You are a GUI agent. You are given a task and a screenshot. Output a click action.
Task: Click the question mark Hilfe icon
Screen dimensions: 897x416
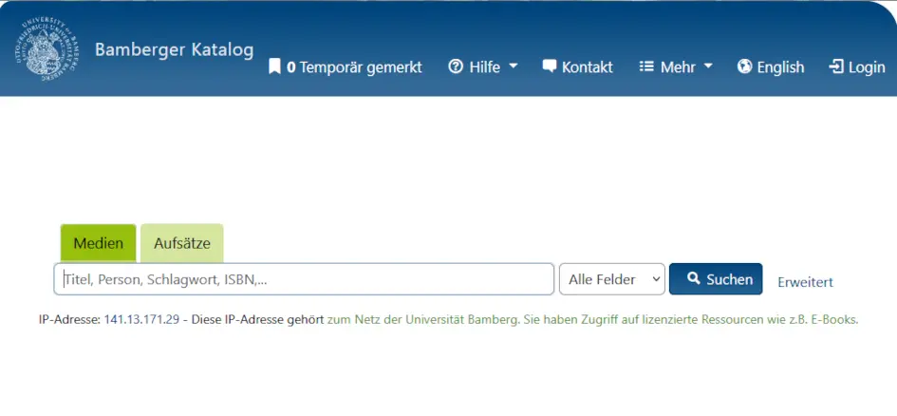[x=456, y=66]
